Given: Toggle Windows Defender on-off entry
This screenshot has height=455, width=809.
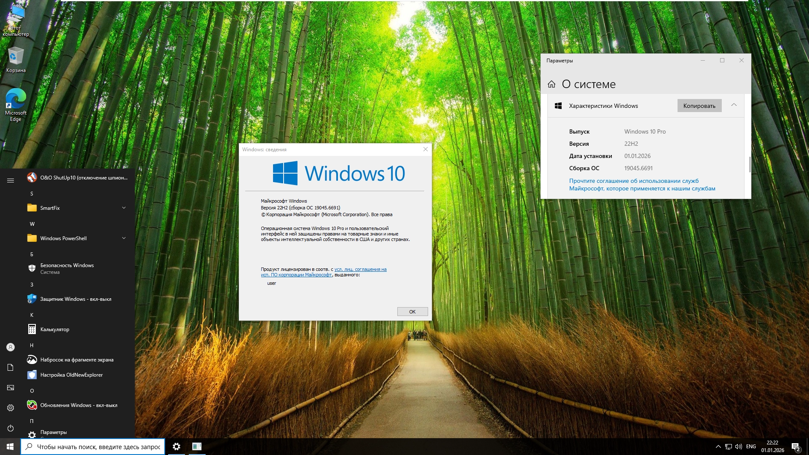Looking at the screenshot, I should click(76, 299).
